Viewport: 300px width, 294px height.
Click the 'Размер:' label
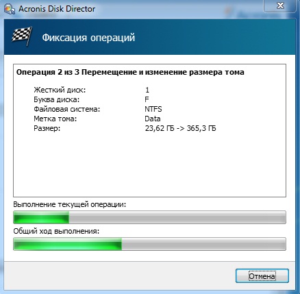click(x=47, y=128)
